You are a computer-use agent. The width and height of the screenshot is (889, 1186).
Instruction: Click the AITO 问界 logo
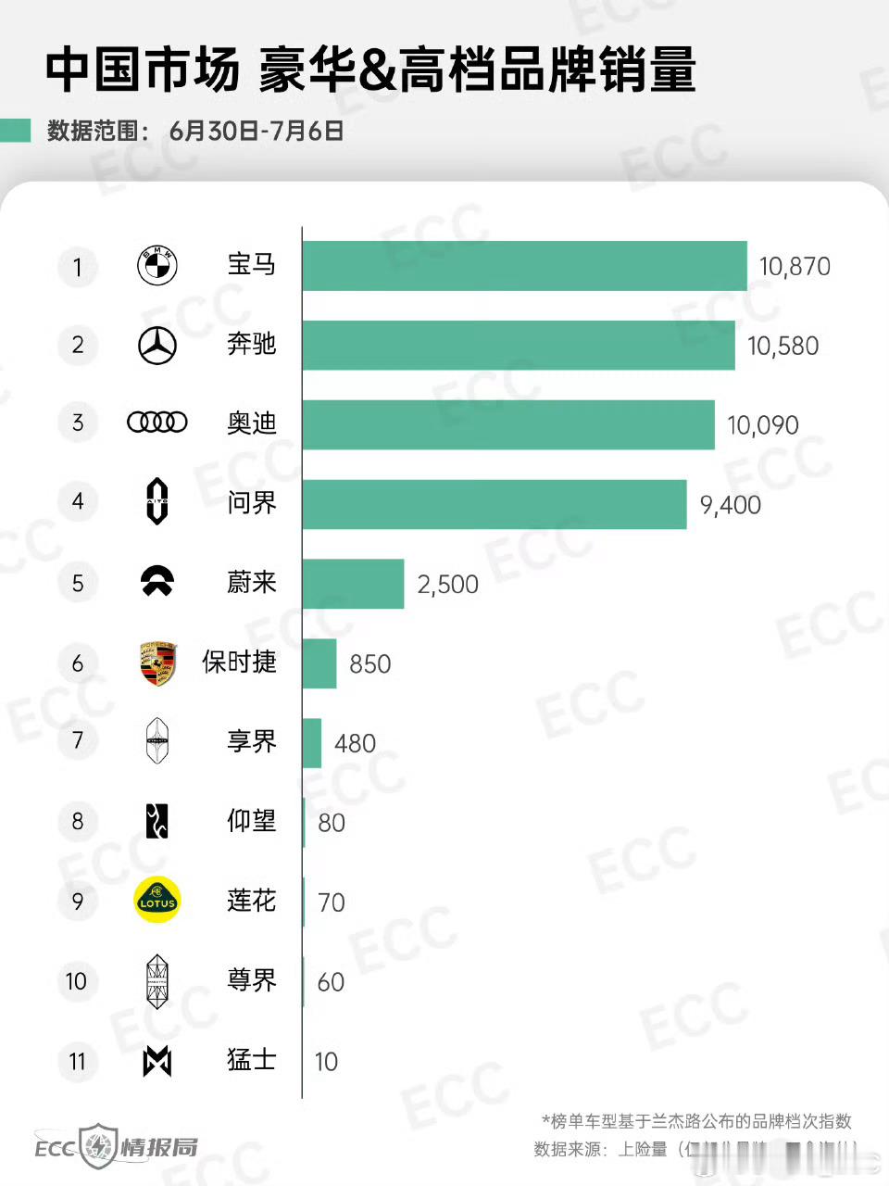pos(157,502)
